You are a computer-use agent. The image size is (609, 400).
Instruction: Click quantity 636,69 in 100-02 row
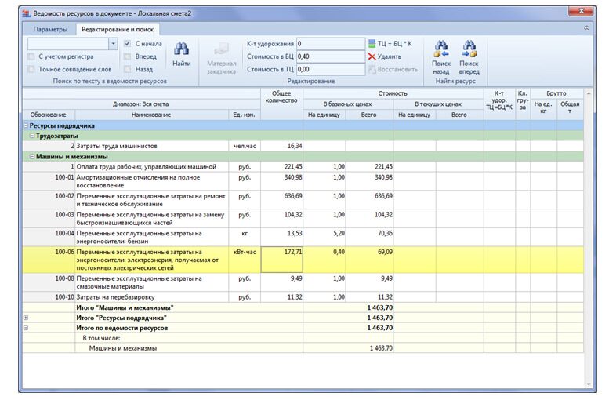coord(293,196)
